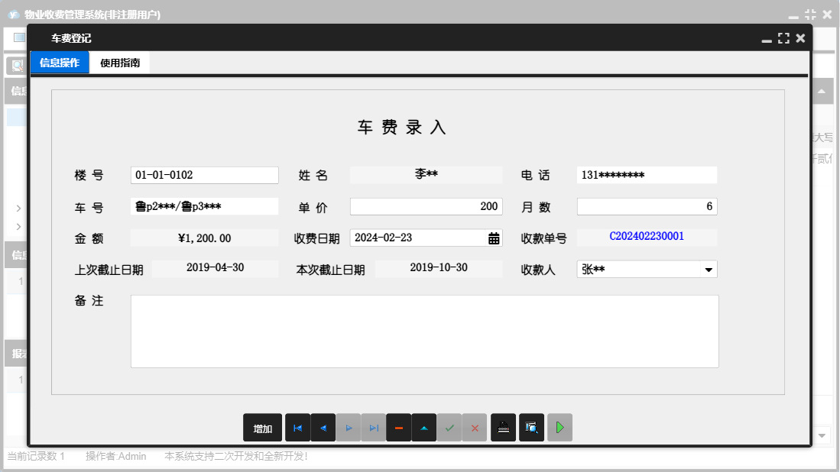Click the 增加 (Add) button
Viewport: 840px width, 472px height.
[262, 428]
